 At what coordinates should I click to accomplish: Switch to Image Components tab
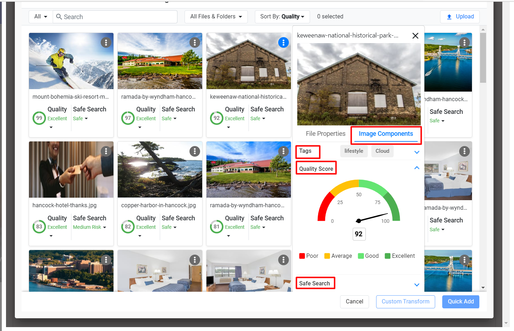tap(386, 134)
